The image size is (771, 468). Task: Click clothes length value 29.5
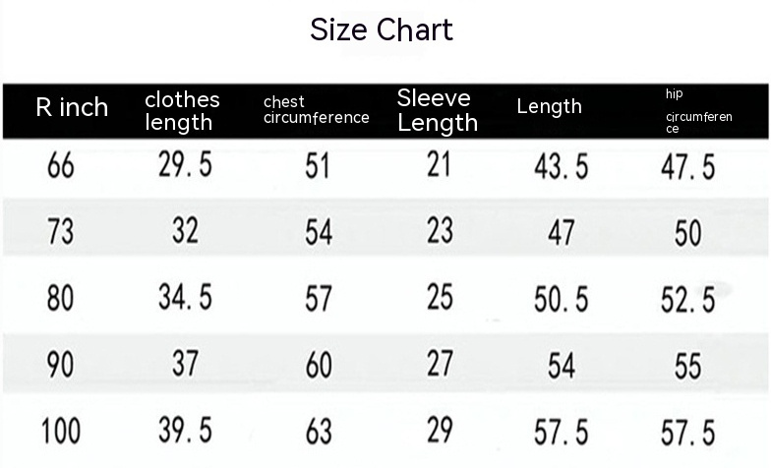(185, 165)
